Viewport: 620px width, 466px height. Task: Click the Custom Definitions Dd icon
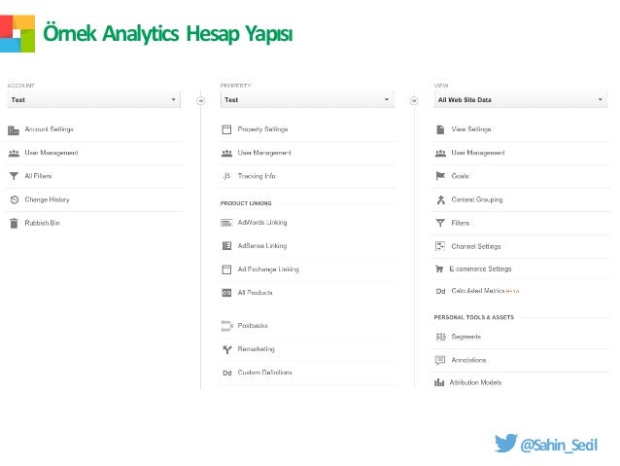(x=227, y=373)
